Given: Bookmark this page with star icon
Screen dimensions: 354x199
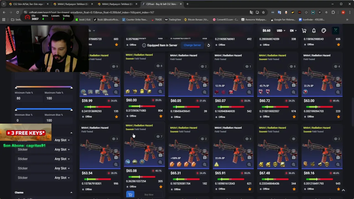Looking at the screenshot, I should pos(263,12).
